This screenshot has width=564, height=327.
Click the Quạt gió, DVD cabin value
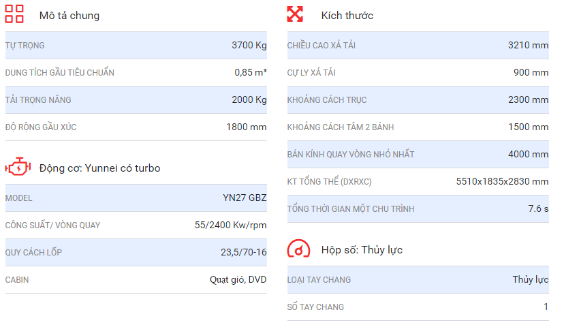click(238, 280)
